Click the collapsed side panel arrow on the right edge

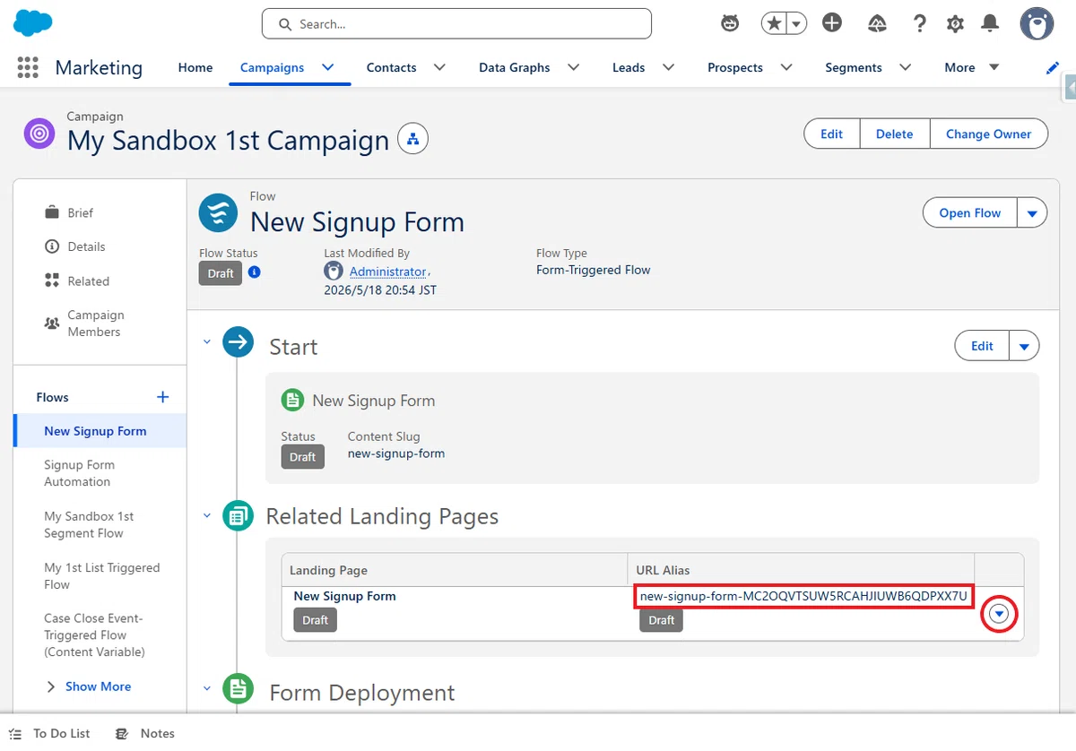pyautogui.click(x=1070, y=88)
